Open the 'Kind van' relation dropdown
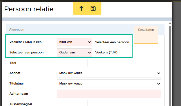 (74, 42)
